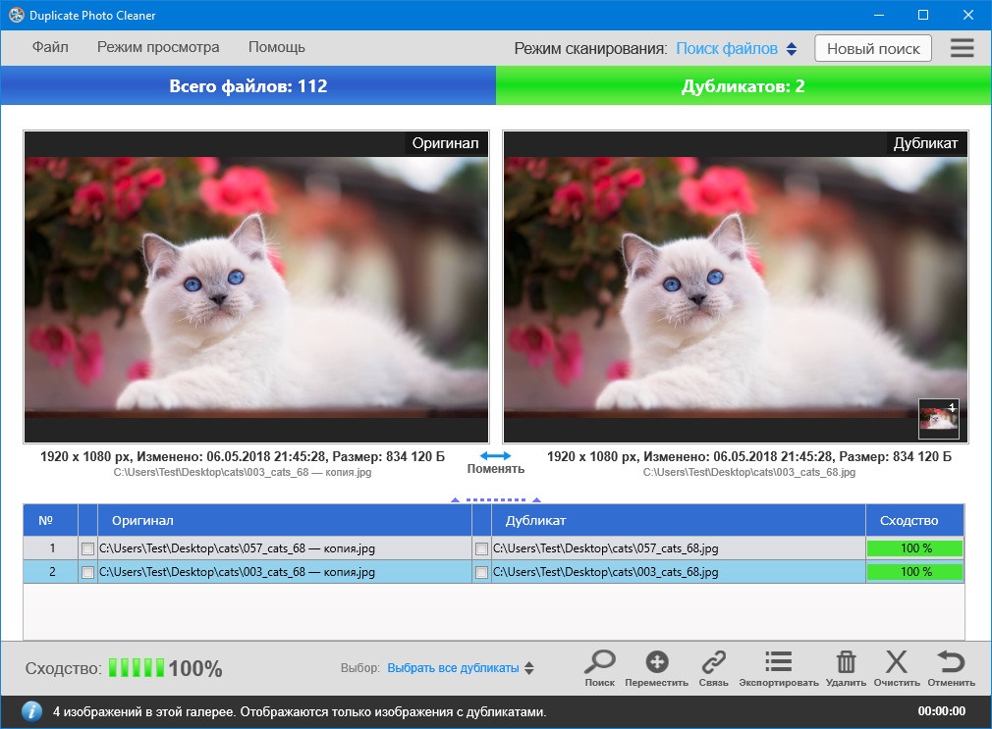992x729 pixels.
Task: Click the Новый поиск button
Action: [x=873, y=48]
